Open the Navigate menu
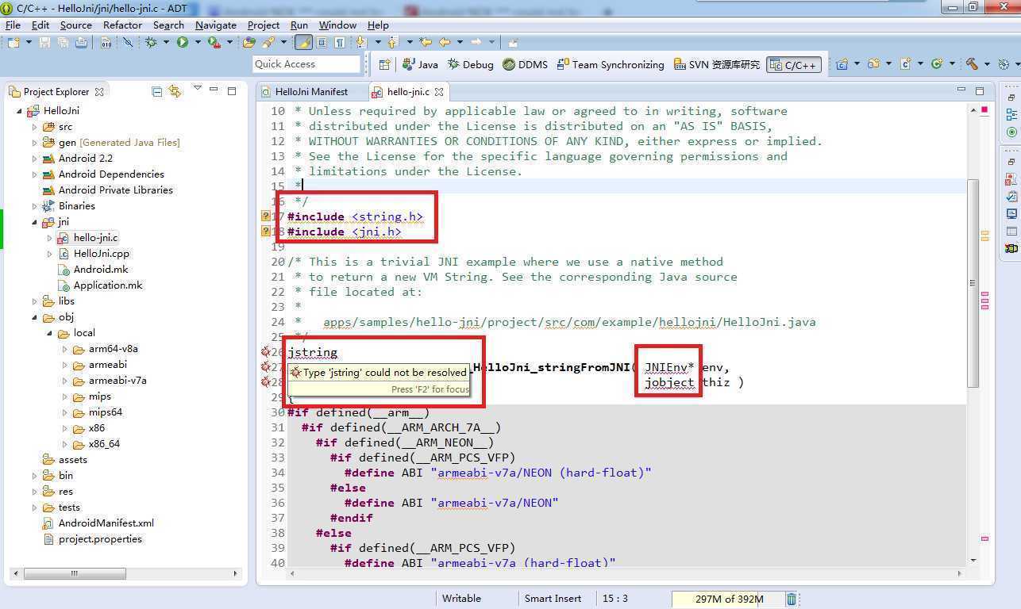1021x609 pixels. 215,25
